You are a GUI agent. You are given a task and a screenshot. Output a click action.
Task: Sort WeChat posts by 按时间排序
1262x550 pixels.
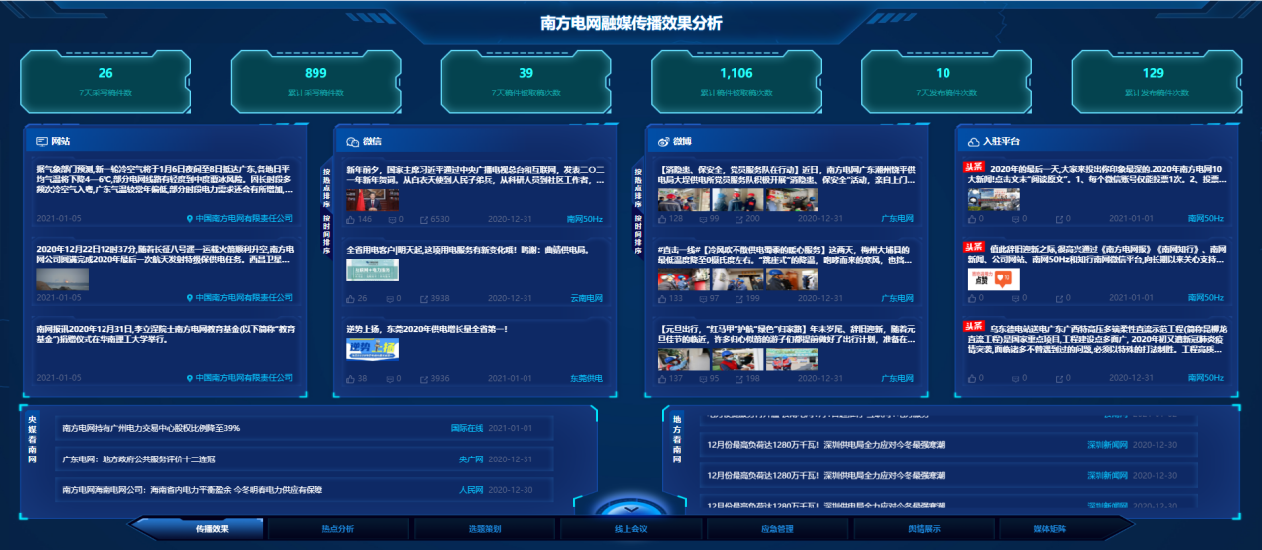pyautogui.click(x=327, y=235)
